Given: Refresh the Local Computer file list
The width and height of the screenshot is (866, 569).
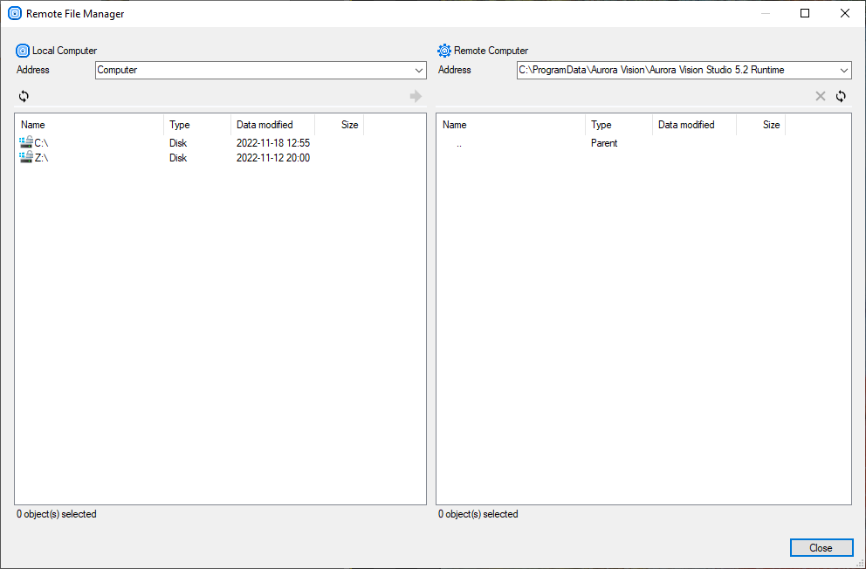Looking at the screenshot, I should pyautogui.click(x=24, y=96).
